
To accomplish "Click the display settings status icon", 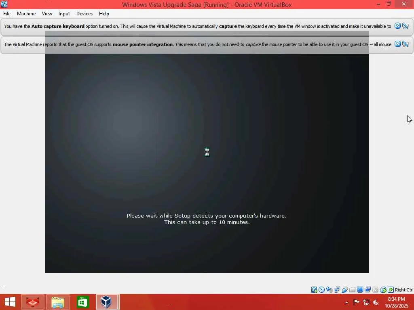I will tap(360, 290).
